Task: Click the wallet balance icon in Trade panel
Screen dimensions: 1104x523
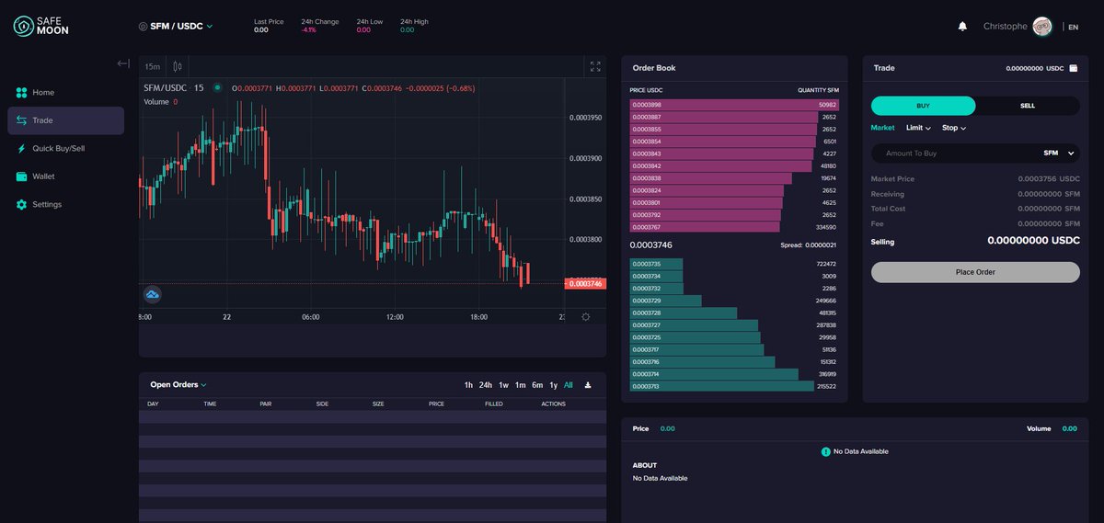Action: click(1074, 69)
